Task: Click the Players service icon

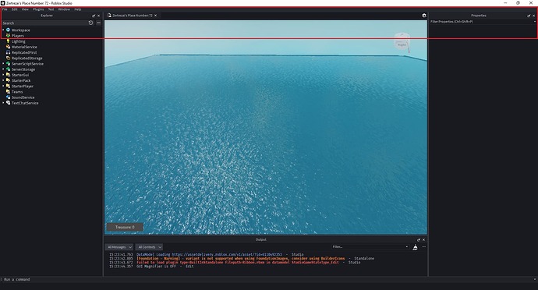Action: (x=9, y=35)
